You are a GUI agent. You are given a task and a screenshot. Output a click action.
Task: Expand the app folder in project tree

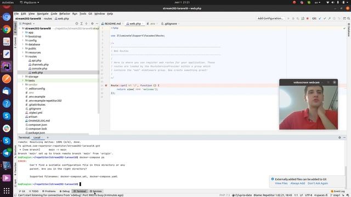[23, 32]
